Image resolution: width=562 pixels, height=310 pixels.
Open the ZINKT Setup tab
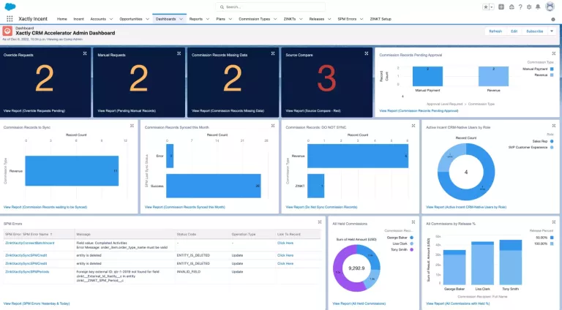coord(381,19)
